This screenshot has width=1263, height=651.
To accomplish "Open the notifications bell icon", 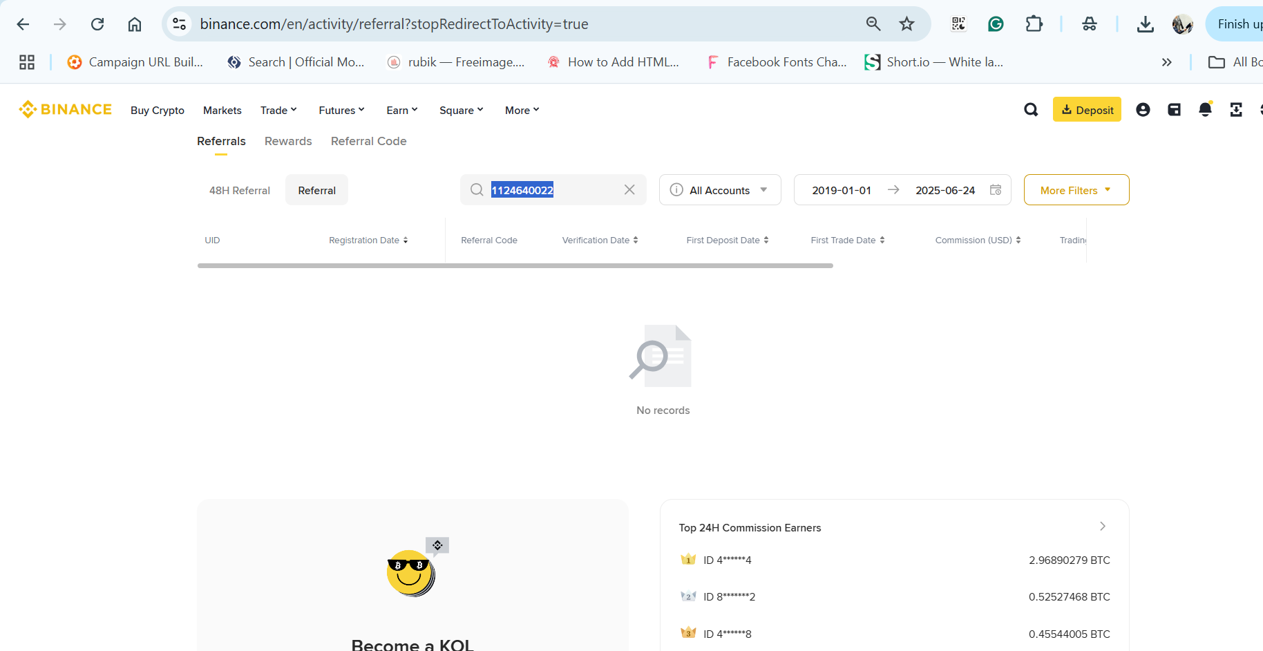I will 1205,110.
